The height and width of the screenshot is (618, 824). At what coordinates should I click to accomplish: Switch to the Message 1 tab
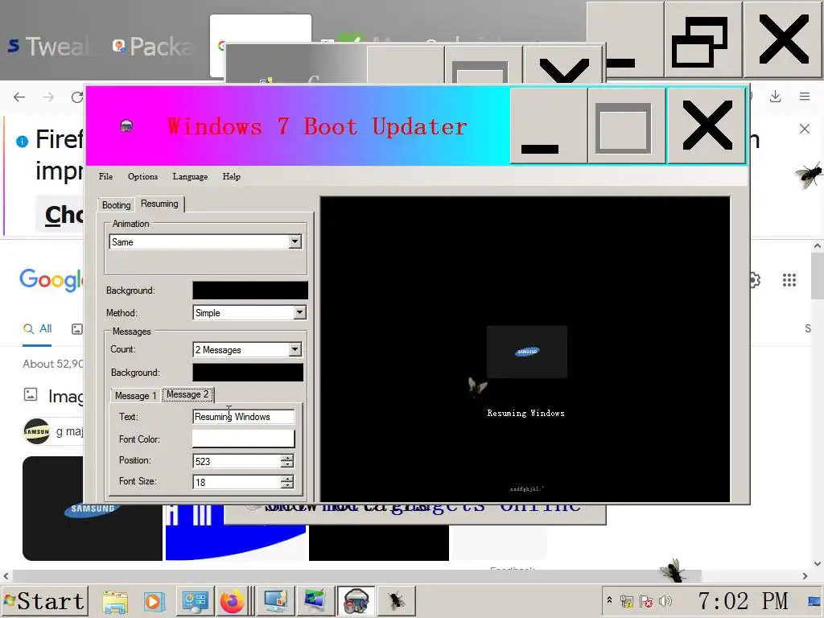pos(135,396)
